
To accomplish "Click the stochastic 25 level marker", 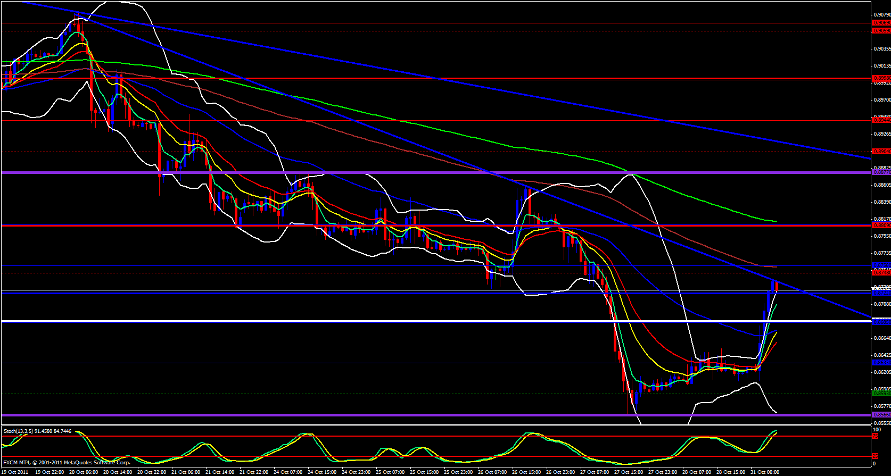I will [x=875, y=456].
